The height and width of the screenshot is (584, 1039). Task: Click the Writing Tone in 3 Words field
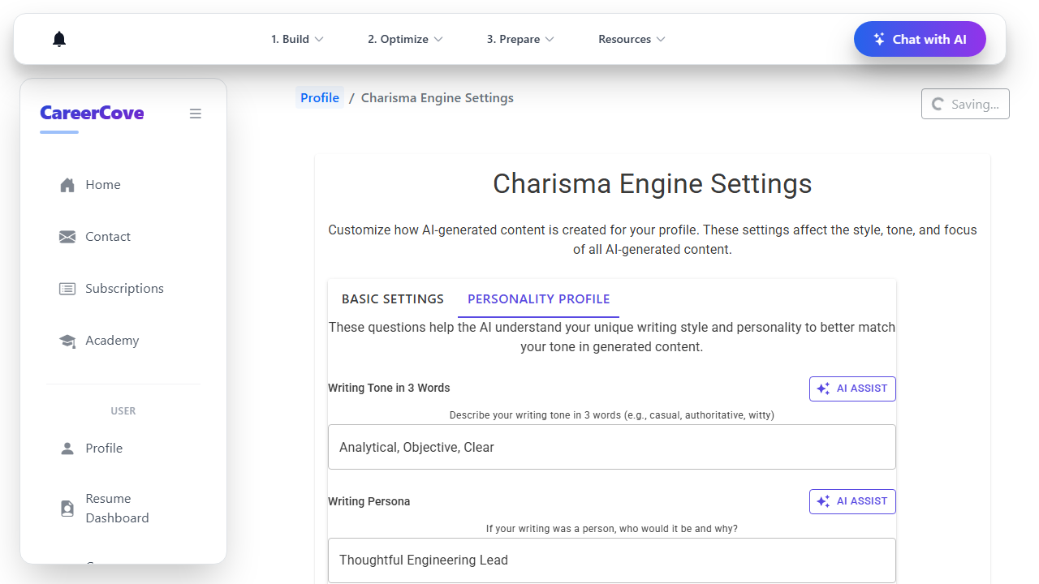[x=612, y=447]
